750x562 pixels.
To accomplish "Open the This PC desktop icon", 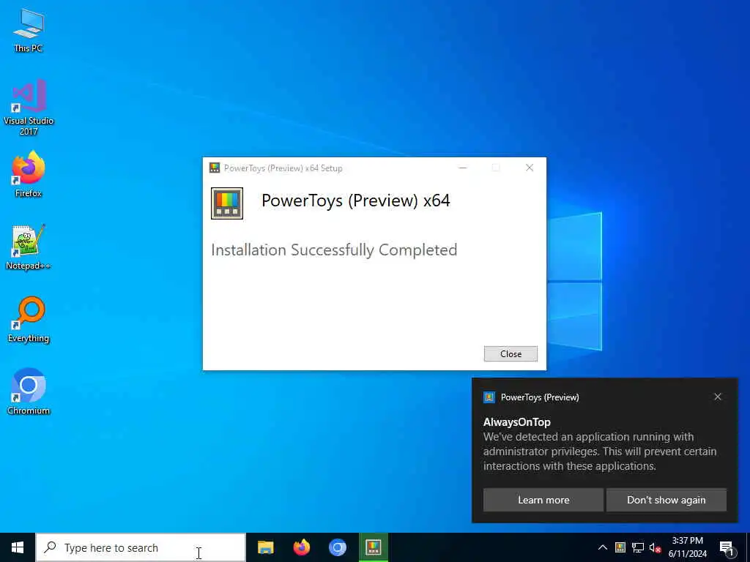I will click(x=29, y=29).
